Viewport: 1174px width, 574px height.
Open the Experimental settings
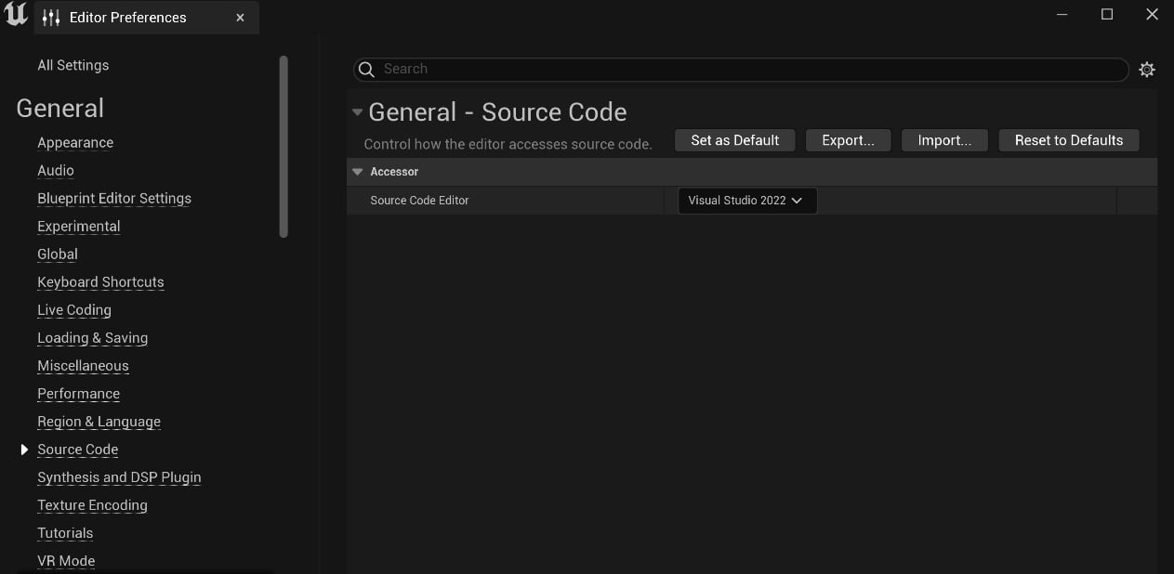pos(79,227)
